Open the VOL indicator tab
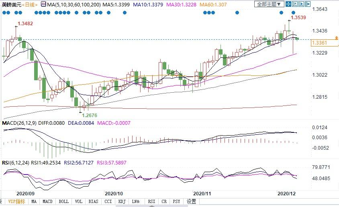The width and height of the screenshot is (339, 207). point(79,201)
